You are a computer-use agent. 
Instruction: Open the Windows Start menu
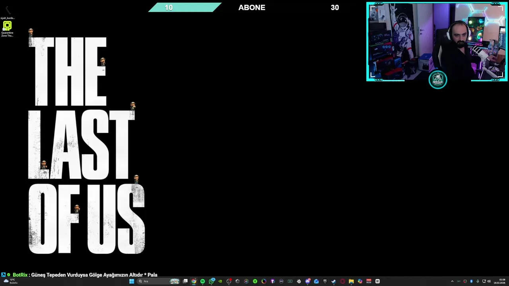point(132,281)
